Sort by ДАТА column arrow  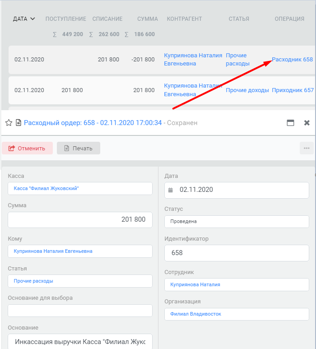pos(33,19)
